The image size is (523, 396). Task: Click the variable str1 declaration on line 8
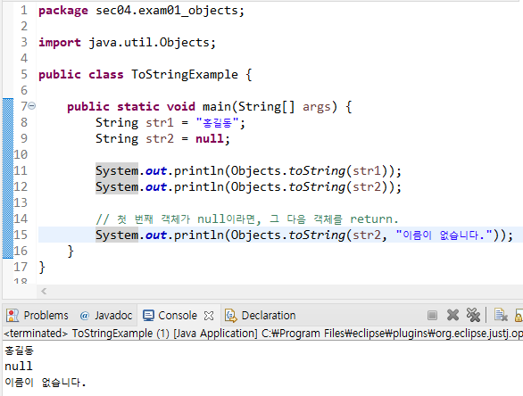(x=160, y=123)
